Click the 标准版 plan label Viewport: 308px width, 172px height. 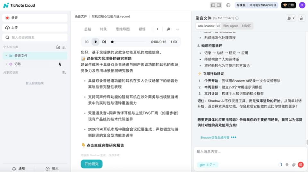point(241,5)
